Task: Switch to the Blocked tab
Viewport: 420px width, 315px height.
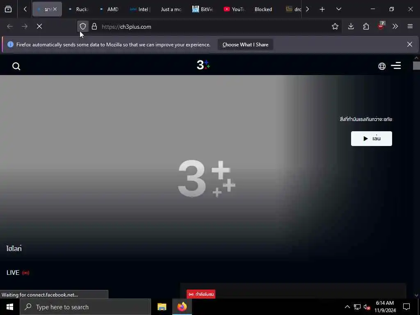Action: [x=263, y=9]
